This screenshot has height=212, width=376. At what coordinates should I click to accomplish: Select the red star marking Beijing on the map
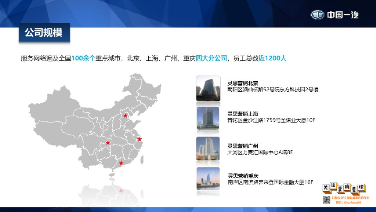point(125,116)
